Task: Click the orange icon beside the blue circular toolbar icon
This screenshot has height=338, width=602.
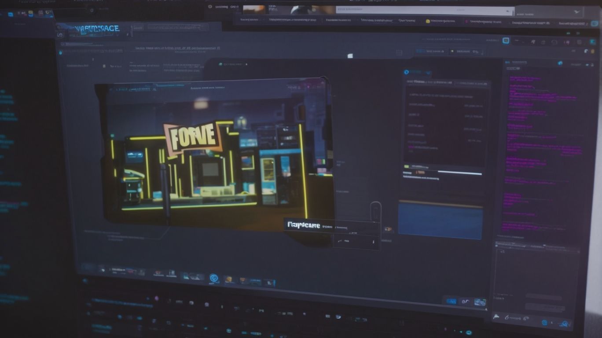Action: pyautogui.click(x=228, y=279)
